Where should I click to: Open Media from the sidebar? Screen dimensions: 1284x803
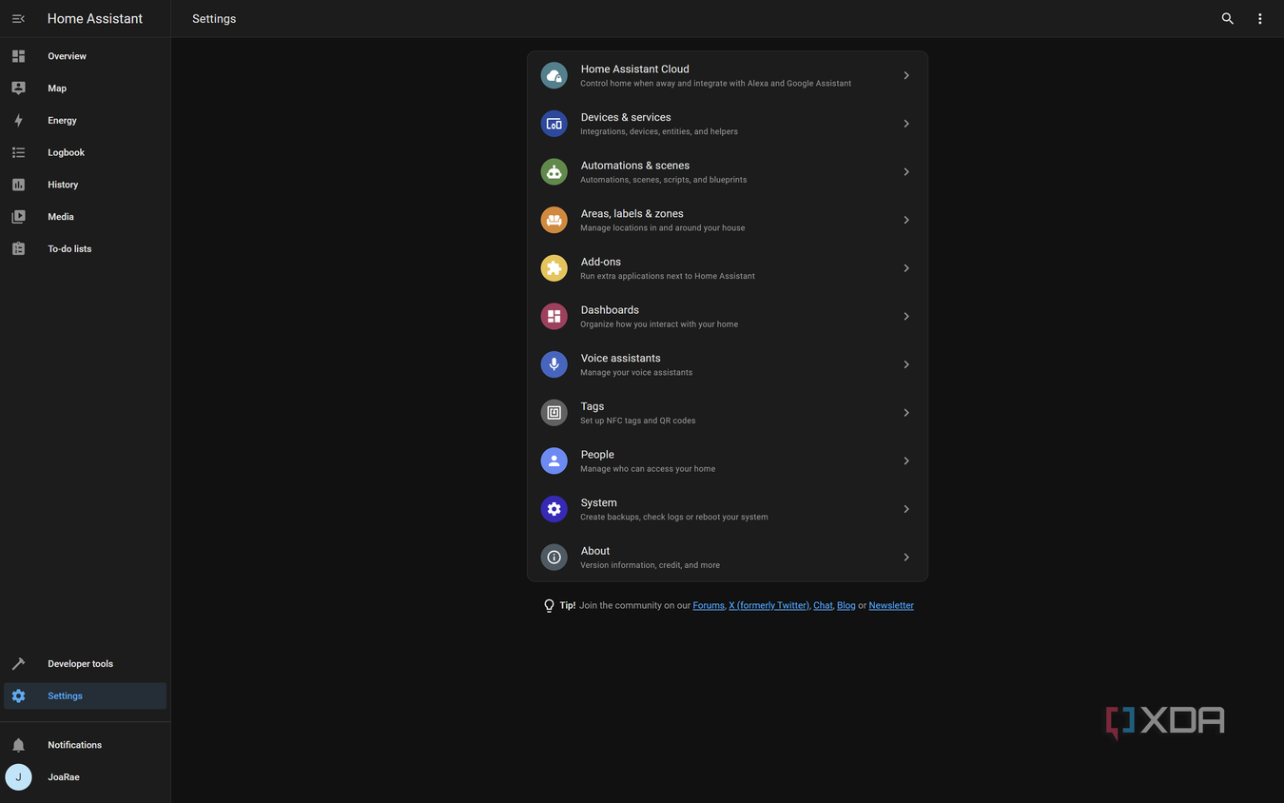(61, 217)
